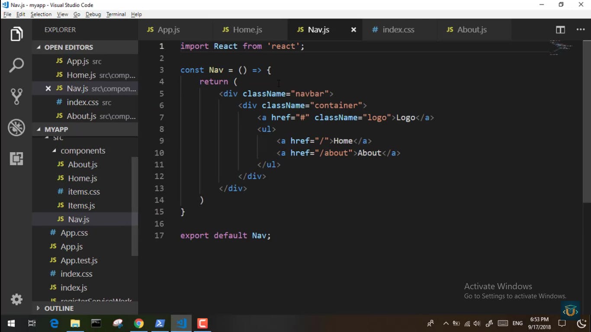Open the File menu
This screenshot has height=332, width=591.
7,14
